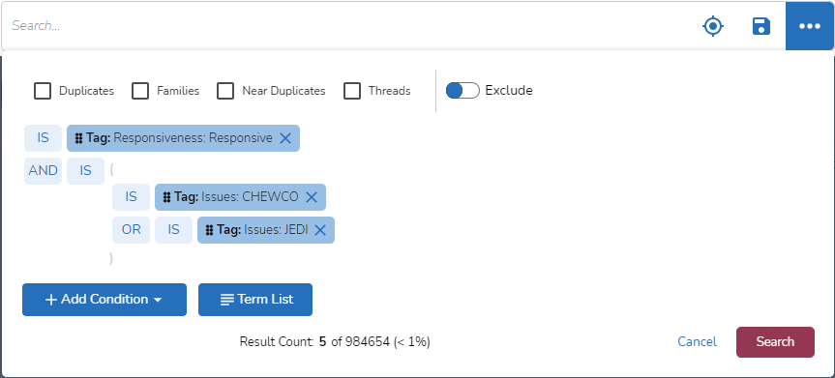
Task: Click the save search disk icon
Action: [x=761, y=25]
